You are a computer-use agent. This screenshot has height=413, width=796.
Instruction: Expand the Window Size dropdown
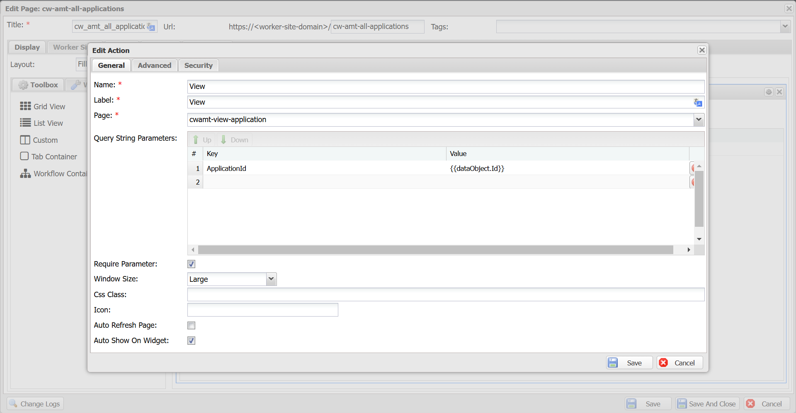point(271,279)
